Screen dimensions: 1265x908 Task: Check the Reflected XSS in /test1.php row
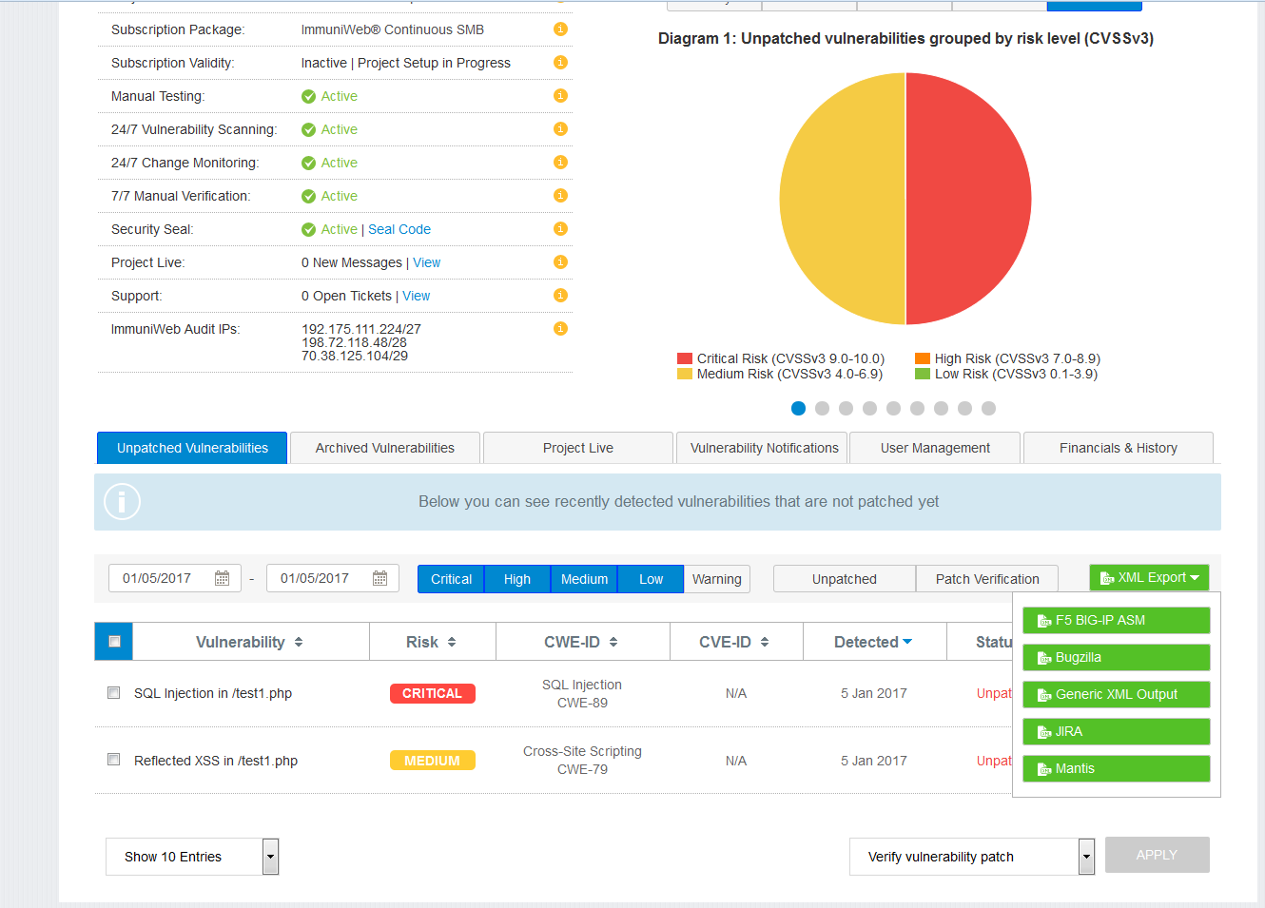coord(114,760)
